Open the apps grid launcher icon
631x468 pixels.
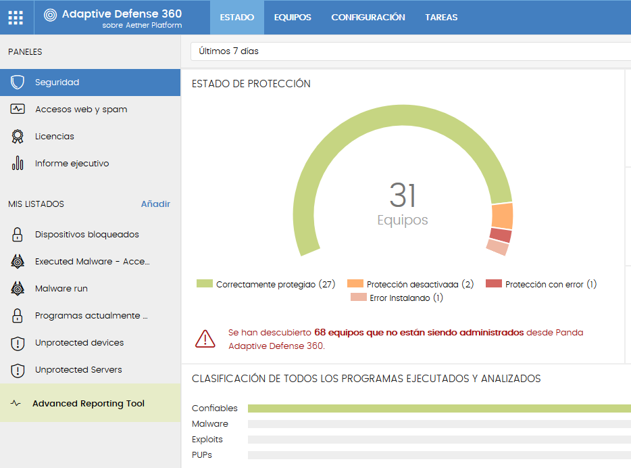point(16,18)
